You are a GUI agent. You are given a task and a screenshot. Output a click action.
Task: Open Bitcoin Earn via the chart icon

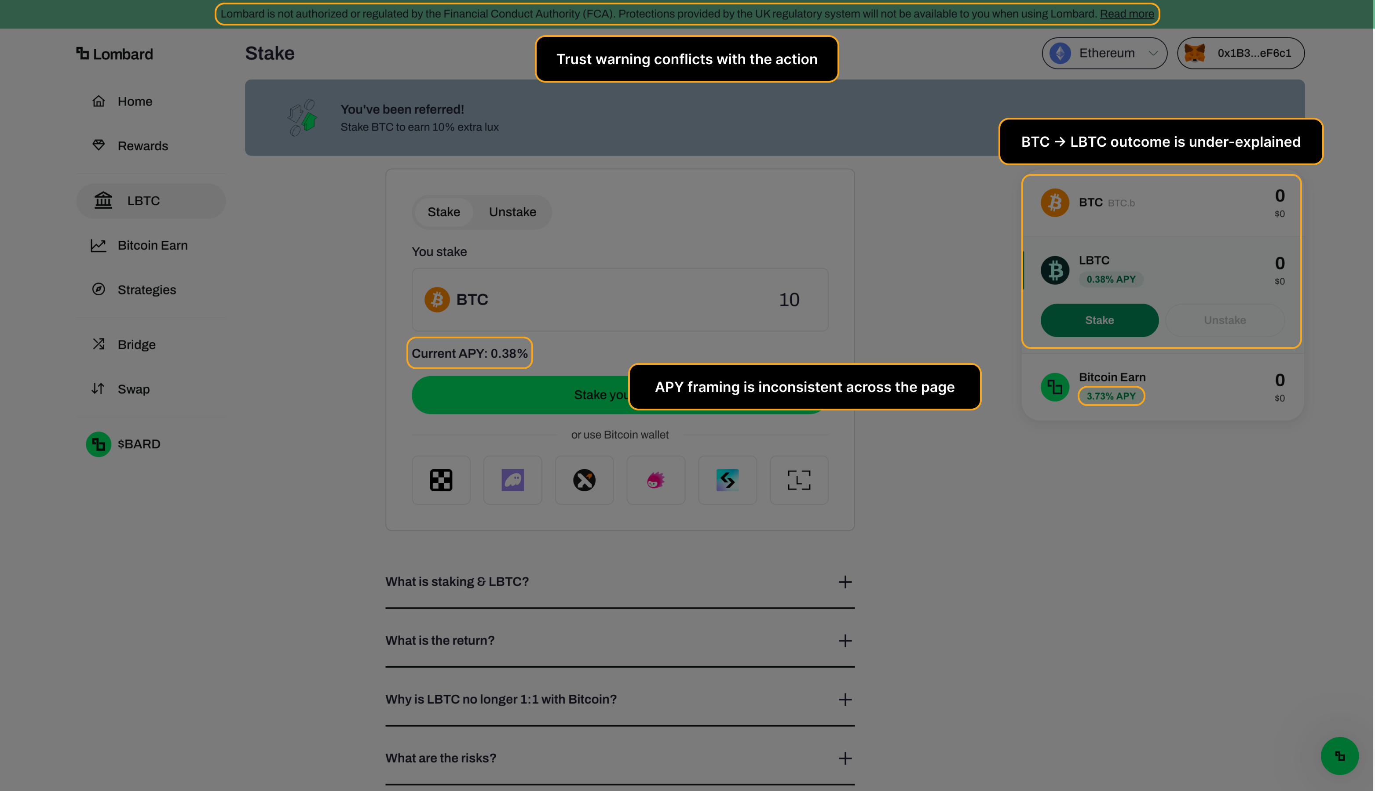[x=99, y=246]
